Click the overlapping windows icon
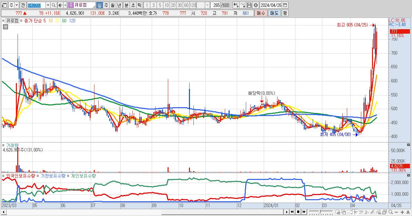Image resolution: width=412 pixels, height=216 pixels. click(x=343, y=212)
